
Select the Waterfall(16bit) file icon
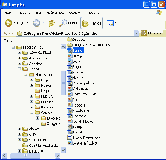click(70, 143)
